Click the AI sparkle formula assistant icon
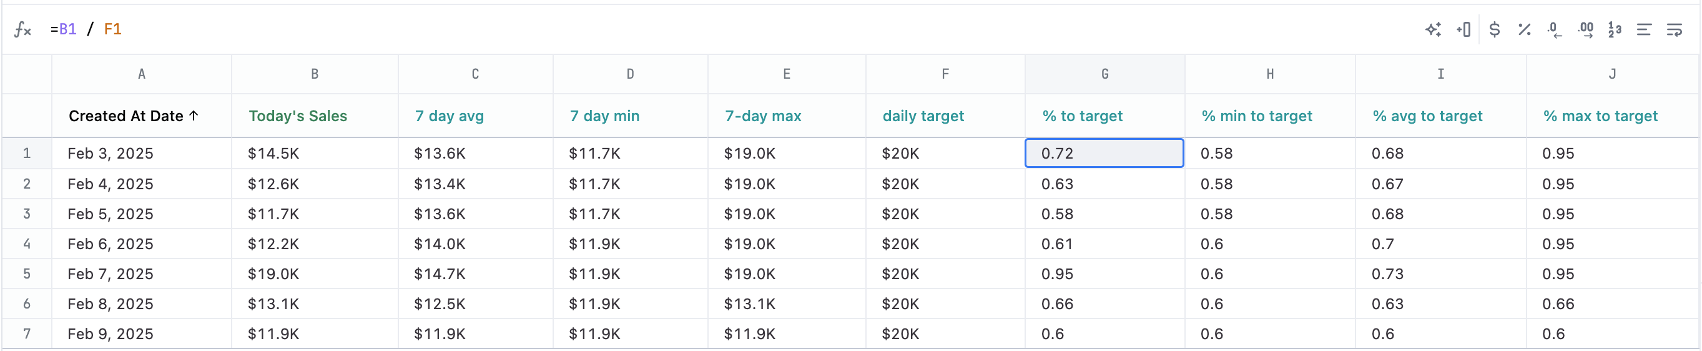Viewport: 1702px width, 351px height. tap(1432, 30)
